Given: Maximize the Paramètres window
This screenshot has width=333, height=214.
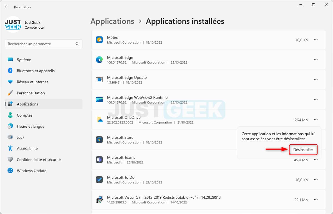Looking at the screenshot, I should (x=313, y=5).
